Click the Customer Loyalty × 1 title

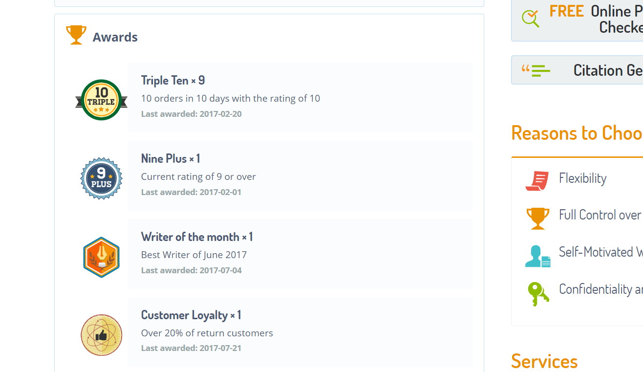coord(191,315)
